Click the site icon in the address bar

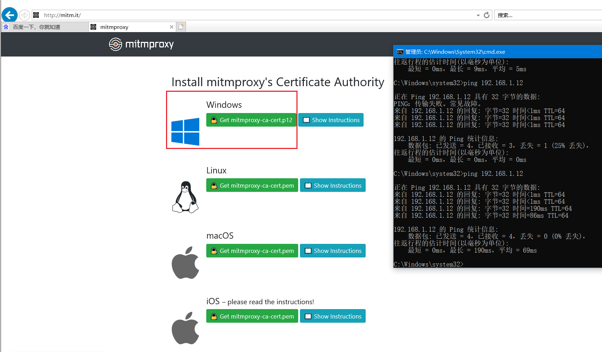click(x=36, y=15)
